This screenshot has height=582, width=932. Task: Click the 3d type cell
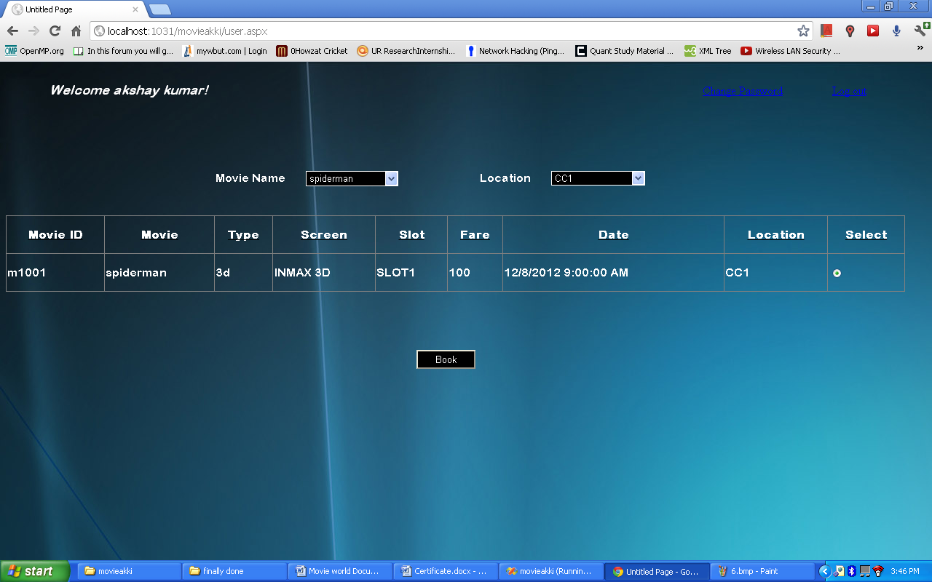pos(243,273)
